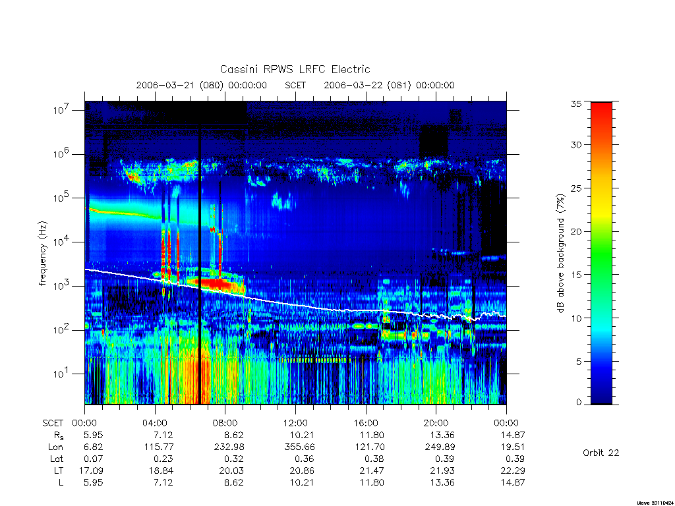Click the LT value "17.09"
This screenshot has height=506, width=675.
[x=91, y=470]
